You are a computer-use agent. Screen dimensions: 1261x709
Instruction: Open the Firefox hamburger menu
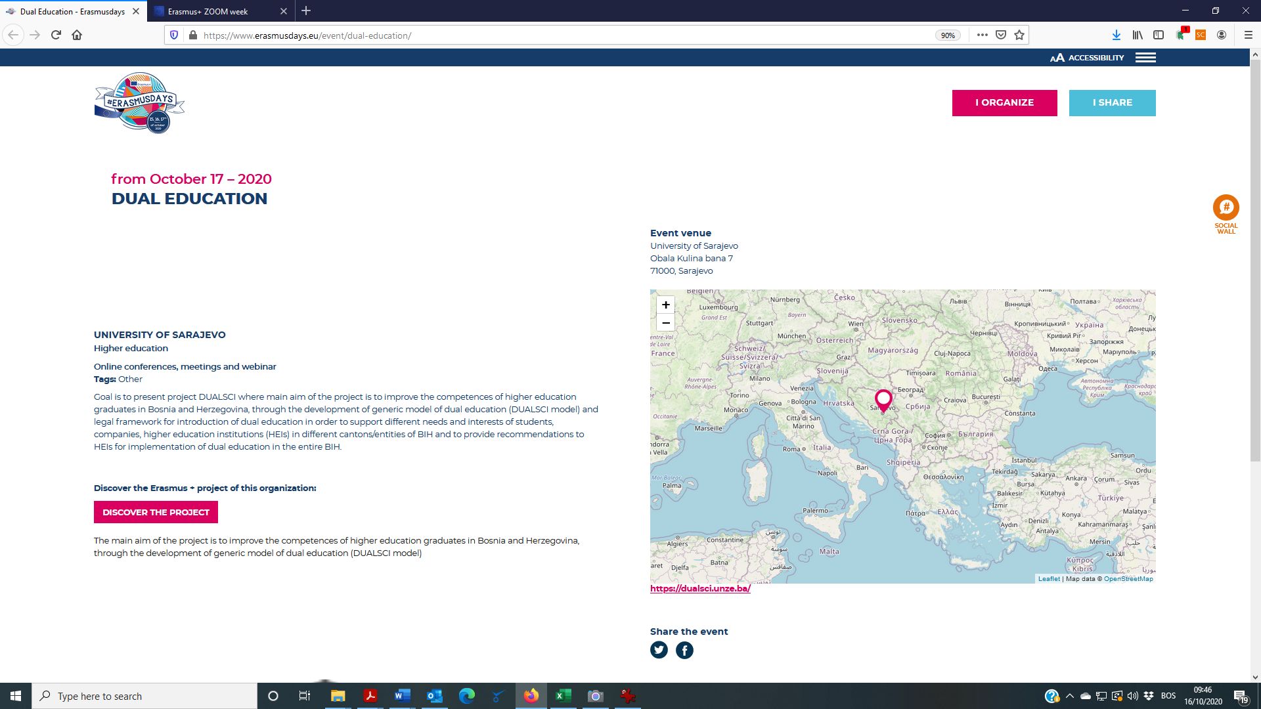(1249, 35)
